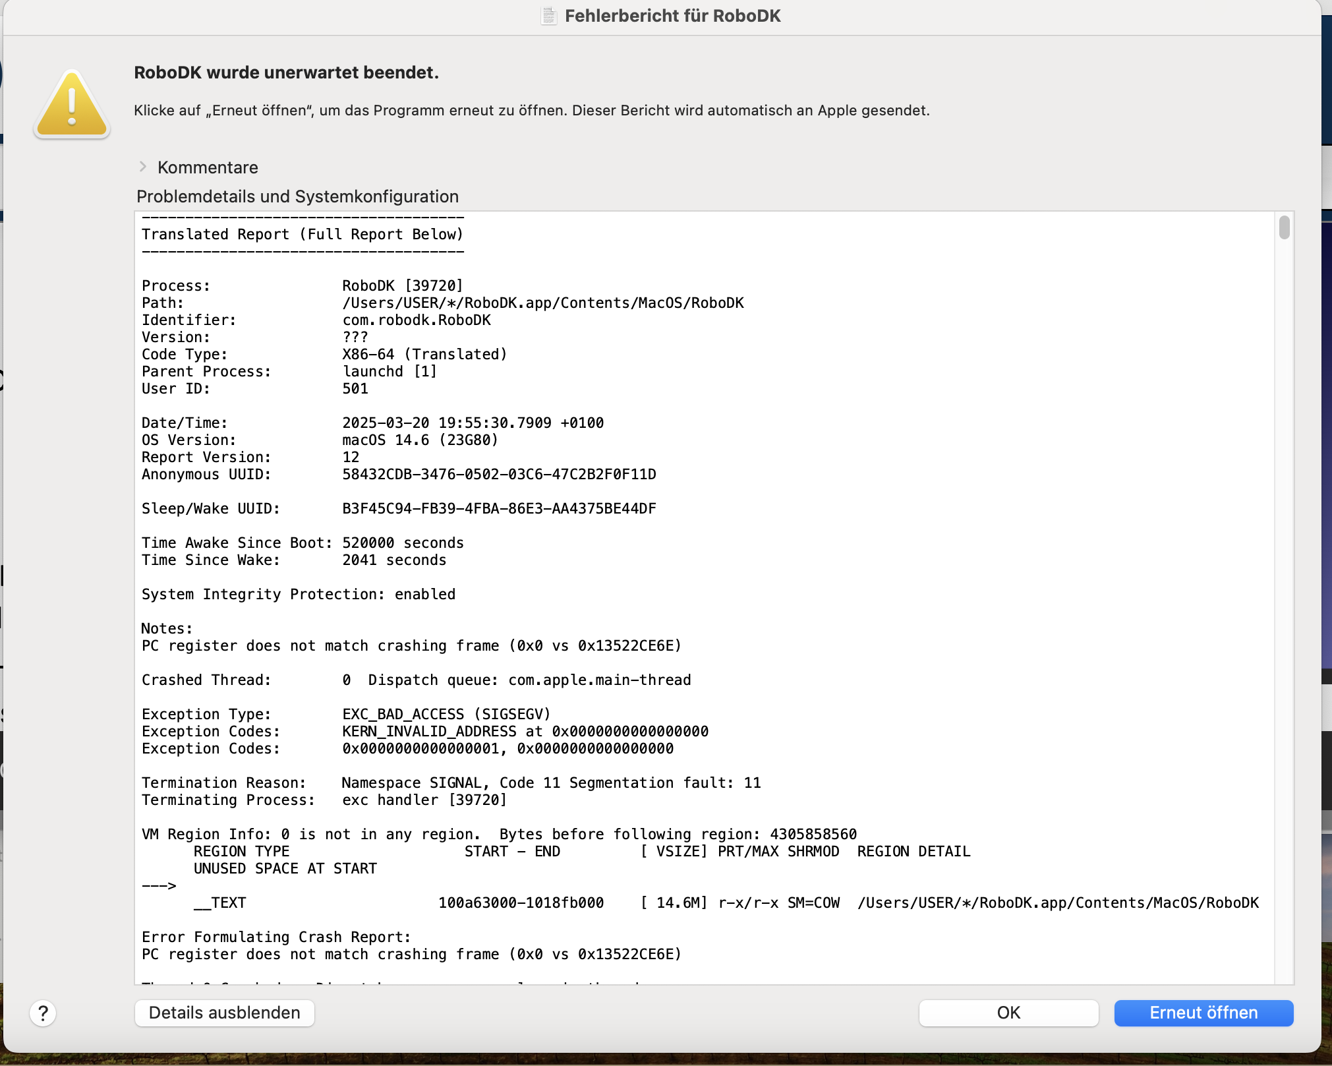Click the Termination Reason segmentation fault line

tap(550, 783)
